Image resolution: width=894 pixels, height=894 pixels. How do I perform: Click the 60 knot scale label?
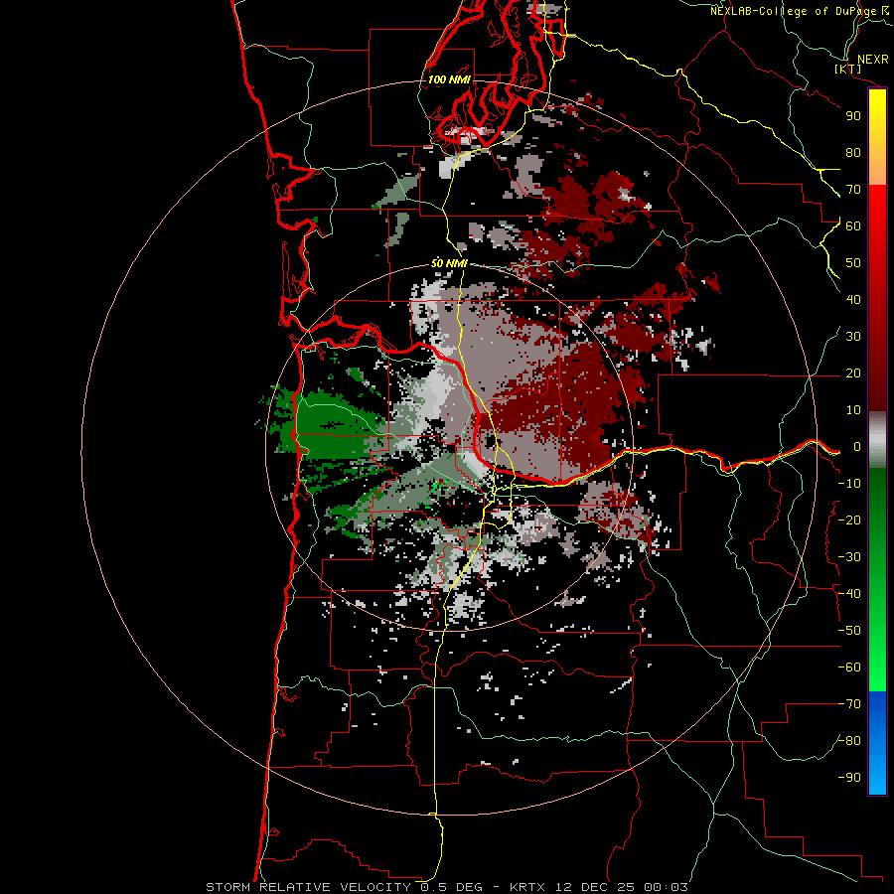tap(853, 225)
